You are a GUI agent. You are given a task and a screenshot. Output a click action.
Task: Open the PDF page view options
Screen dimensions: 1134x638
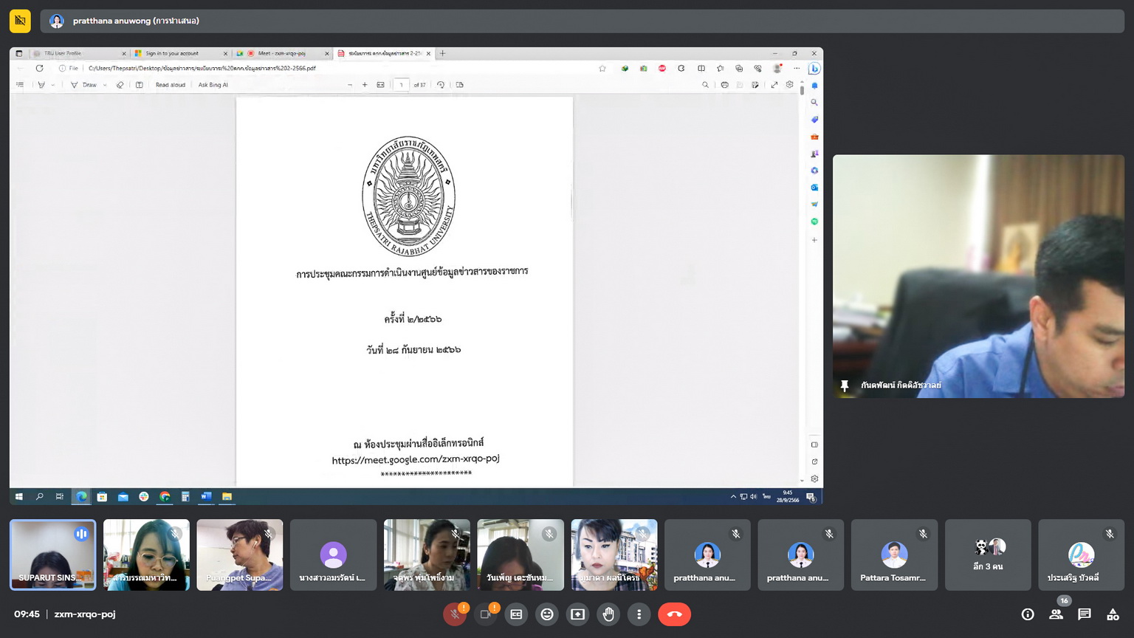pos(460,85)
